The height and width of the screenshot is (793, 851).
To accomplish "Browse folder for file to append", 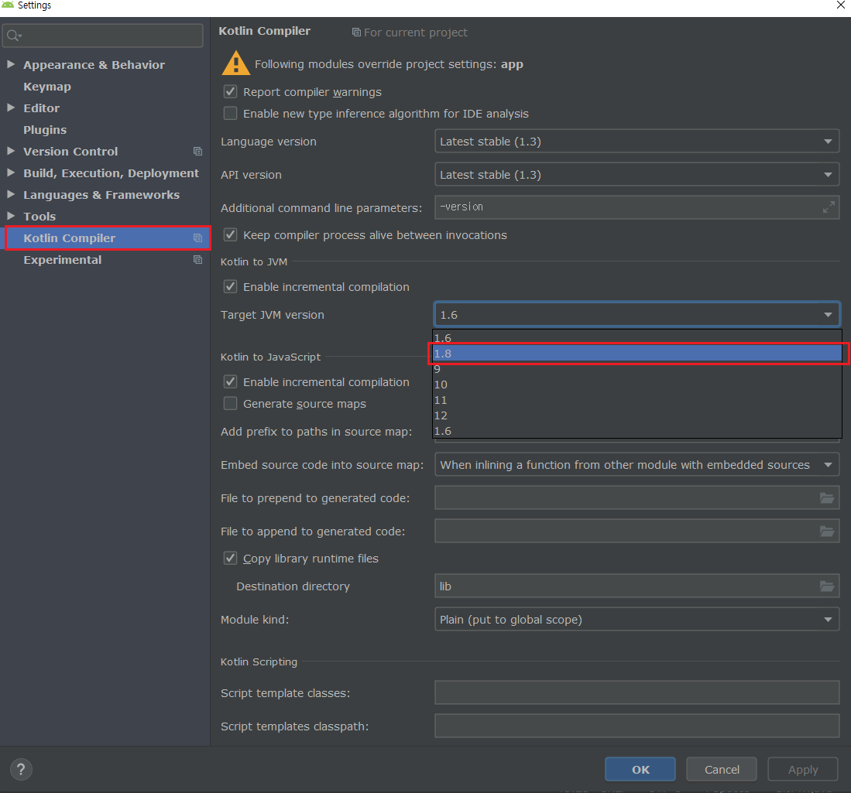I will (x=826, y=531).
